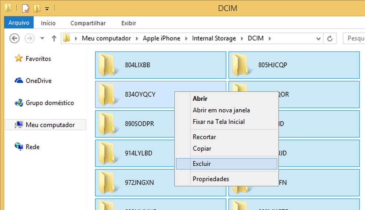Viewport: 365px width, 210px height.
Task: Click the search input field
Action: (354, 38)
